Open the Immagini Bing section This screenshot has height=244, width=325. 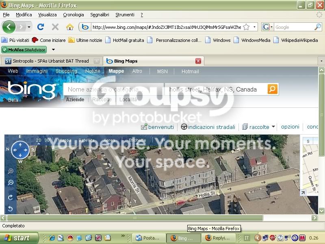click(37, 71)
